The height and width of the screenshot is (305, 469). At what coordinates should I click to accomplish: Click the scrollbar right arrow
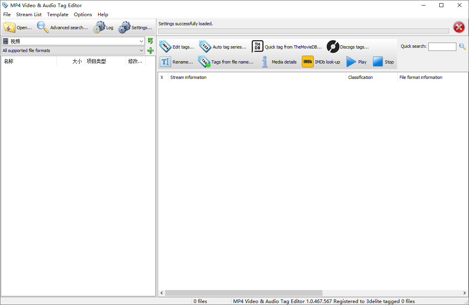click(465, 293)
